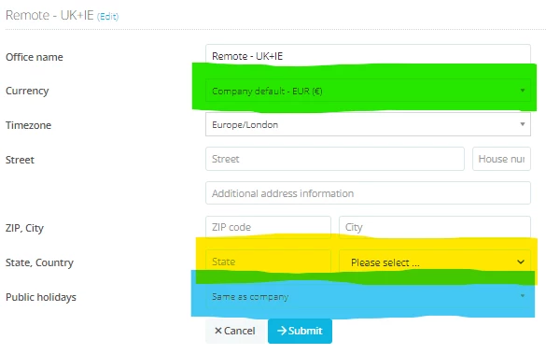546x354 pixels.
Task: Click the Public holidays dropdown arrow
Action: [x=523, y=296]
